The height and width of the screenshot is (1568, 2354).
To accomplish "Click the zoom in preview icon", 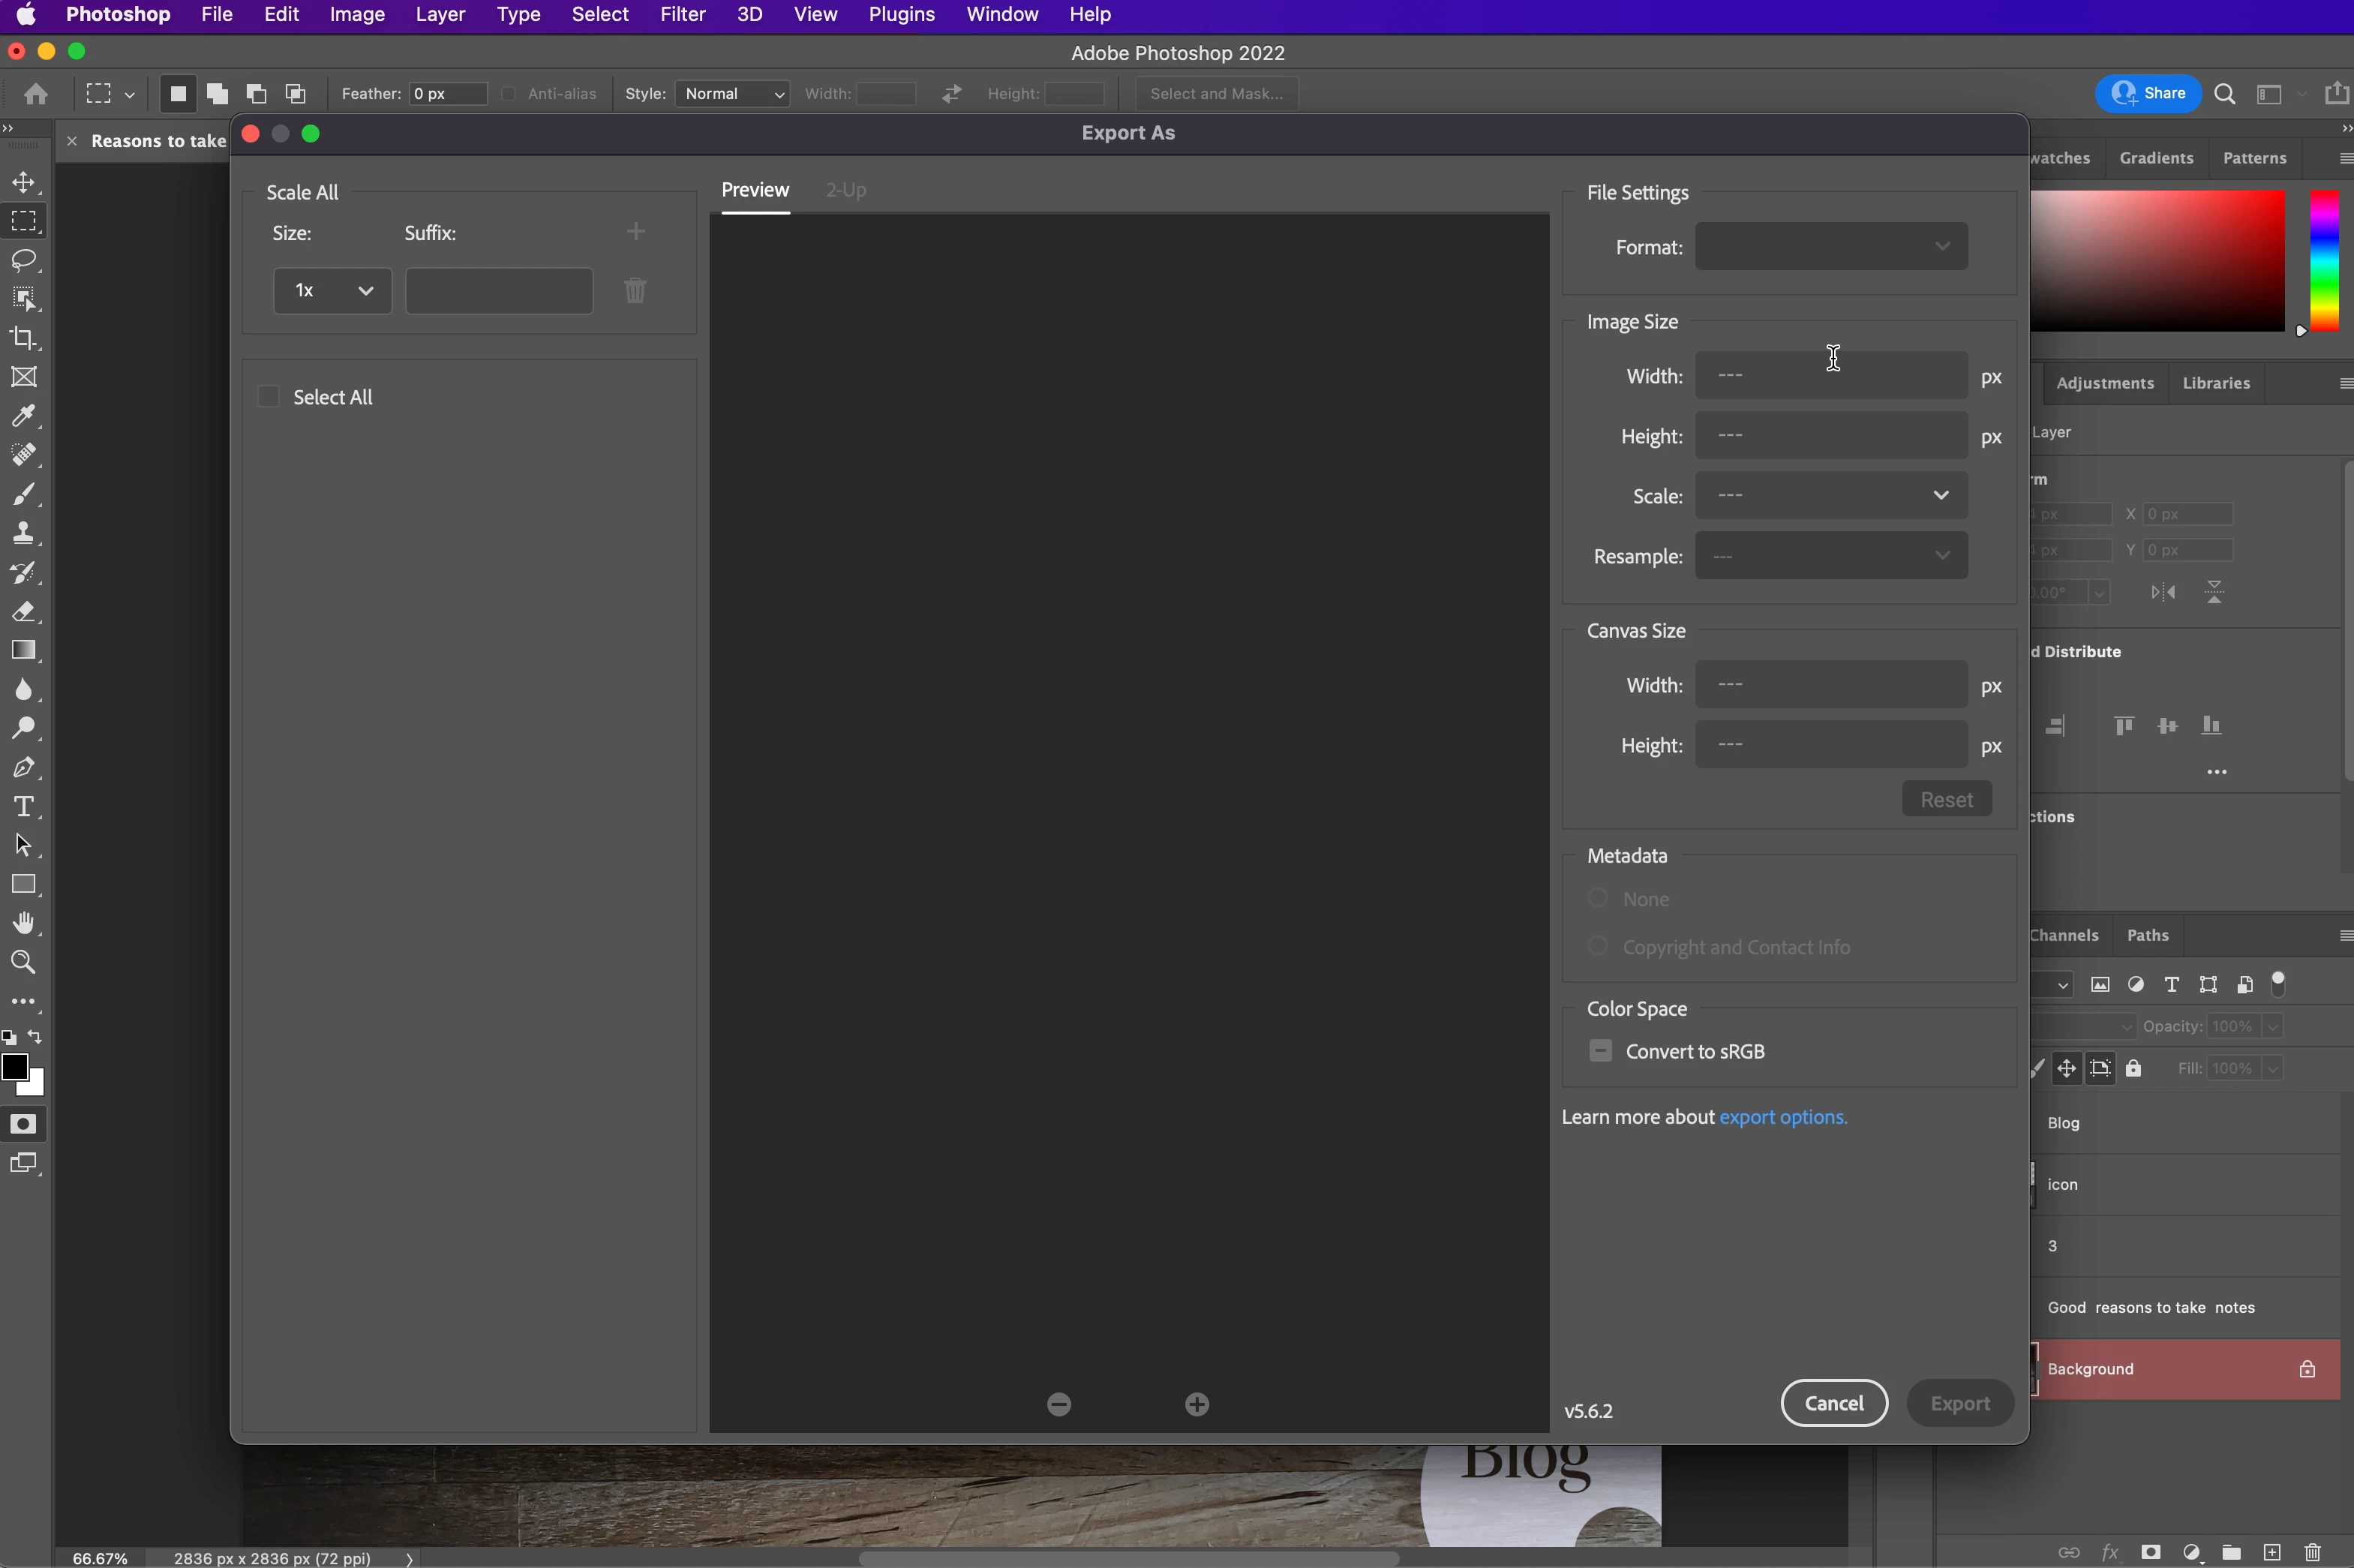I will (x=1197, y=1404).
